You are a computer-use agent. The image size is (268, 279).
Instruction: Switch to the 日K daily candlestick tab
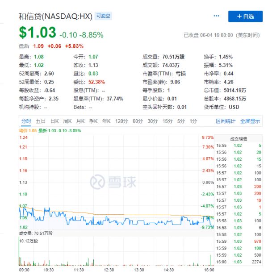click(x=54, y=121)
